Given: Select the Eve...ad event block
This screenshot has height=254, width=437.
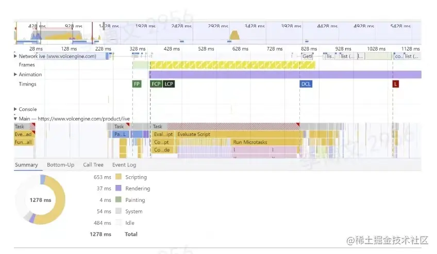Looking at the screenshot, I should pos(24,134).
